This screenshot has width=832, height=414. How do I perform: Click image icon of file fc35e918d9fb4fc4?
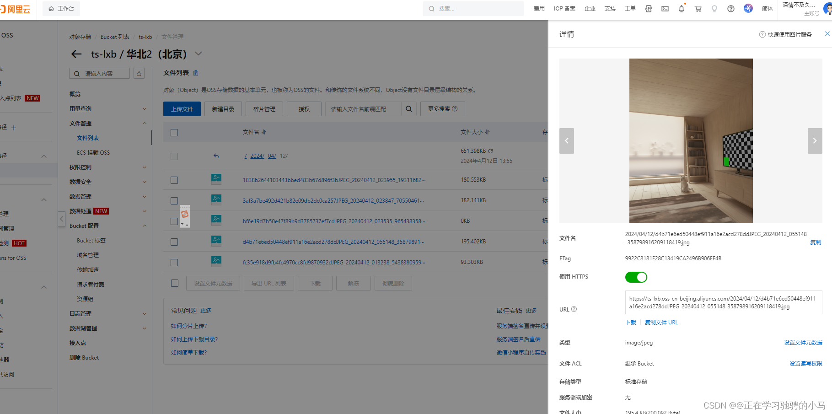click(x=216, y=261)
